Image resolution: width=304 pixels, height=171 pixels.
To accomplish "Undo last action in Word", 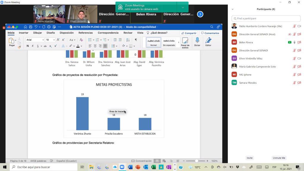I will pos(36,27).
